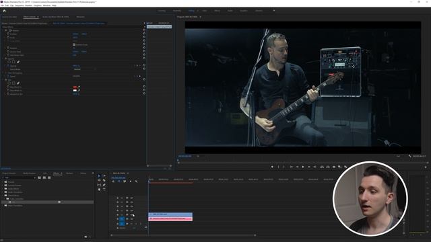The height and width of the screenshot is (242, 431).
Task: Select the Hand tool
Action: [x=99, y=190]
